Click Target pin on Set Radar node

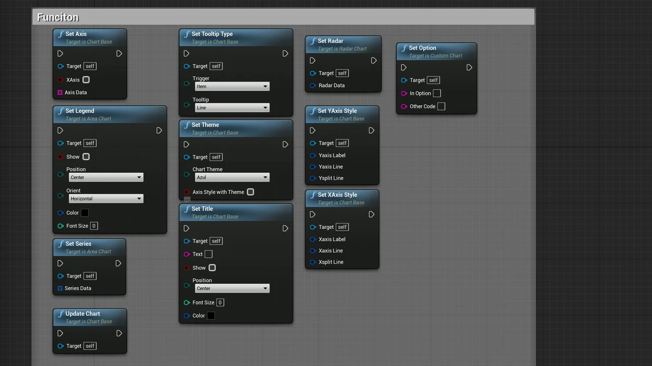(313, 73)
